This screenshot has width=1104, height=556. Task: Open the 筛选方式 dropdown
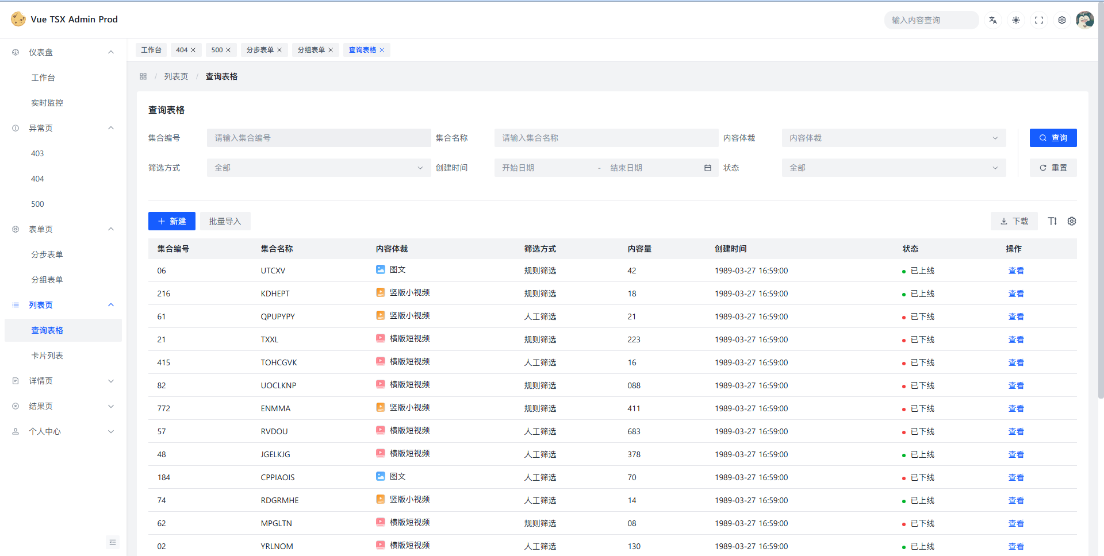pyautogui.click(x=319, y=168)
